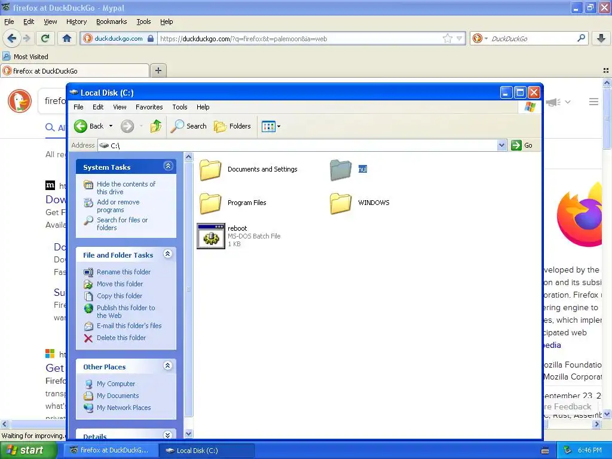Open Mypal Bookmarks menu

[x=112, y=22]
